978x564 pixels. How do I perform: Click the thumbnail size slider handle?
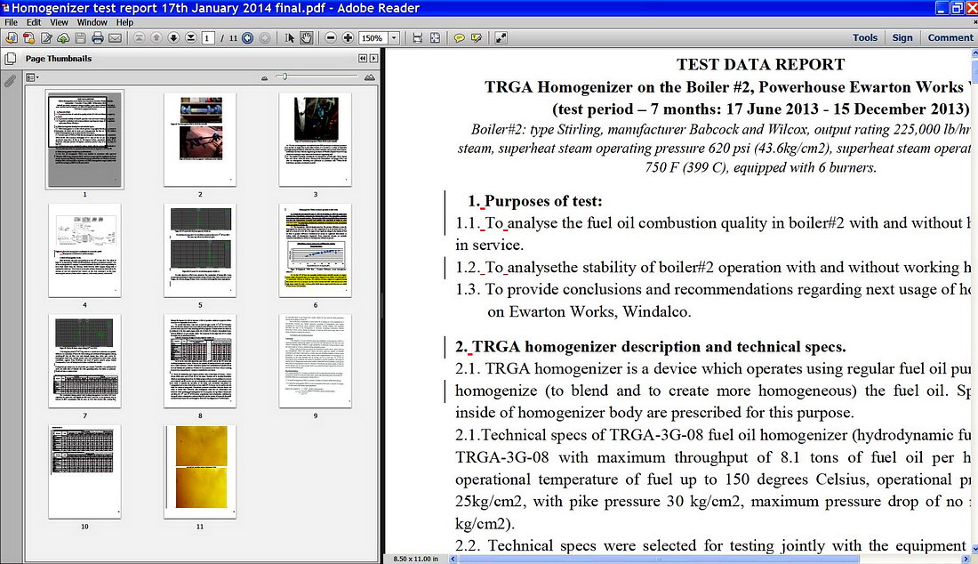[x=285, y=77]
